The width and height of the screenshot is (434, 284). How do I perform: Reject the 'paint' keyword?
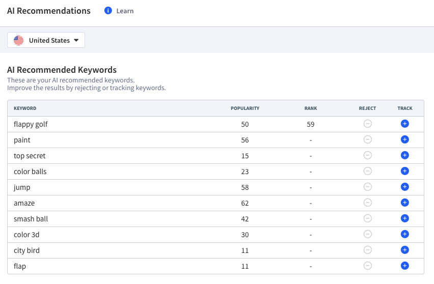click(368, 139)
